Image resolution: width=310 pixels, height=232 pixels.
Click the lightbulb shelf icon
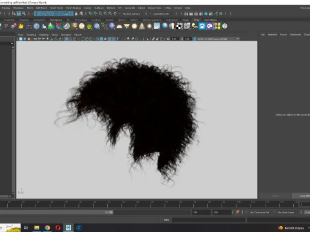tap(194, 26)
